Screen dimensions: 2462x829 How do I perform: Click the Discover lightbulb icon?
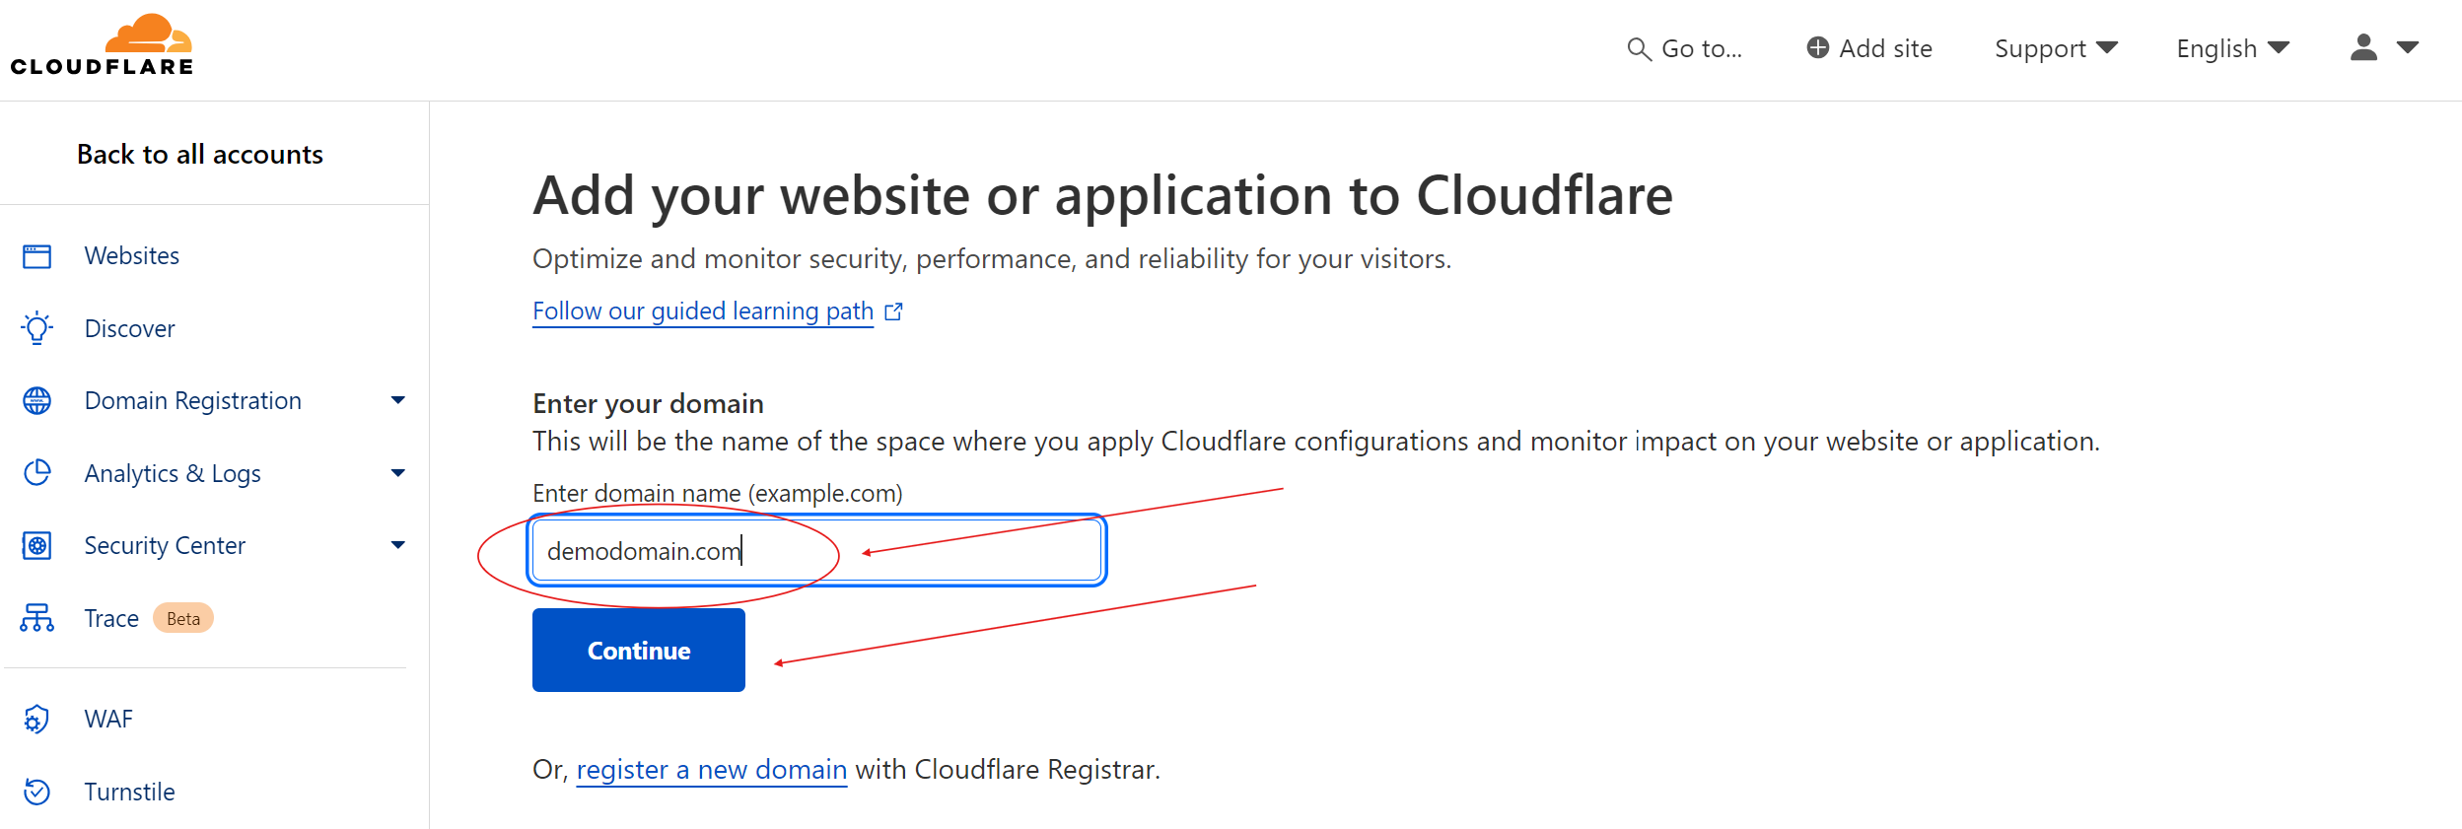tap(37, 328)
